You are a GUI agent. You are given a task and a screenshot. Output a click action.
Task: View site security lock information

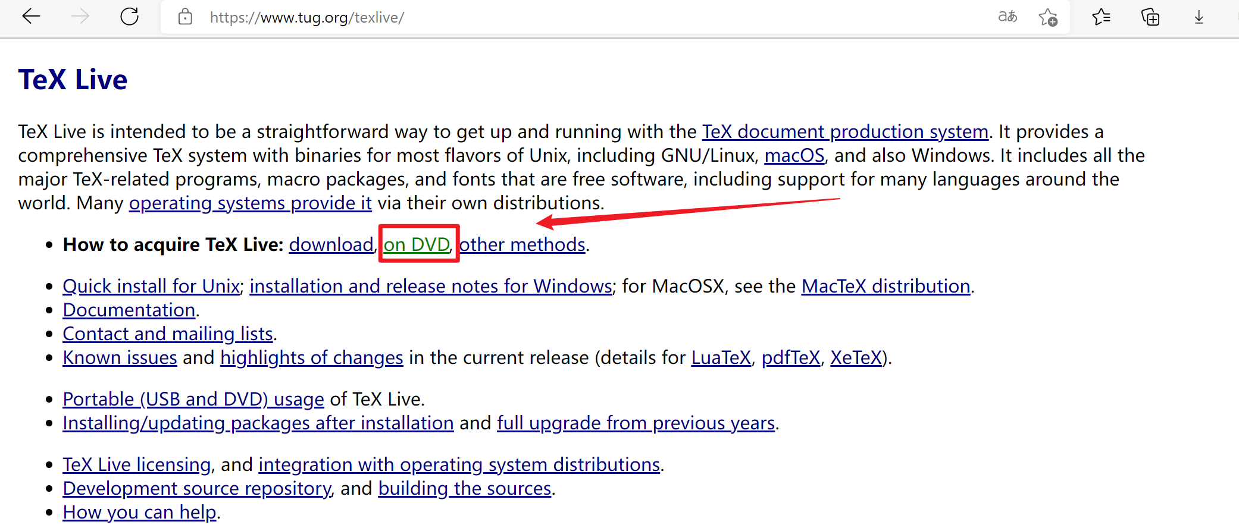185,17
